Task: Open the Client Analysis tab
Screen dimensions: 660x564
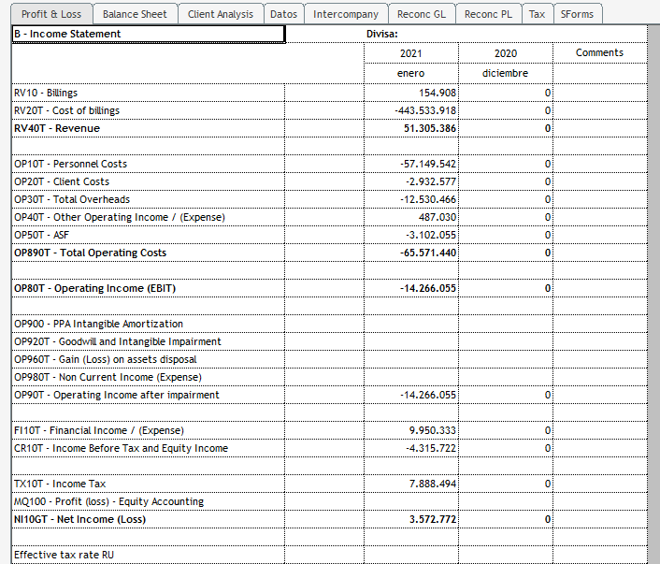Action: (x=220, y=14)
